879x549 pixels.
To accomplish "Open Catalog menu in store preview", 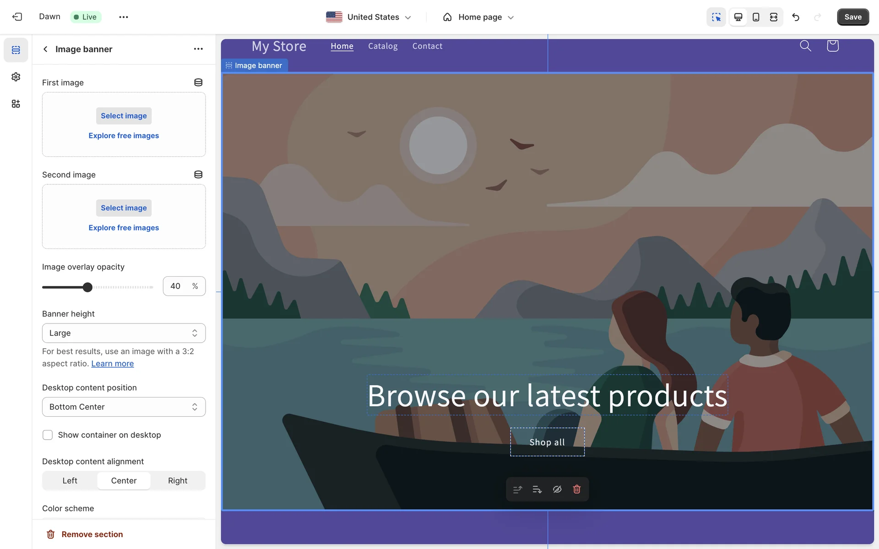I will point(383,46).
